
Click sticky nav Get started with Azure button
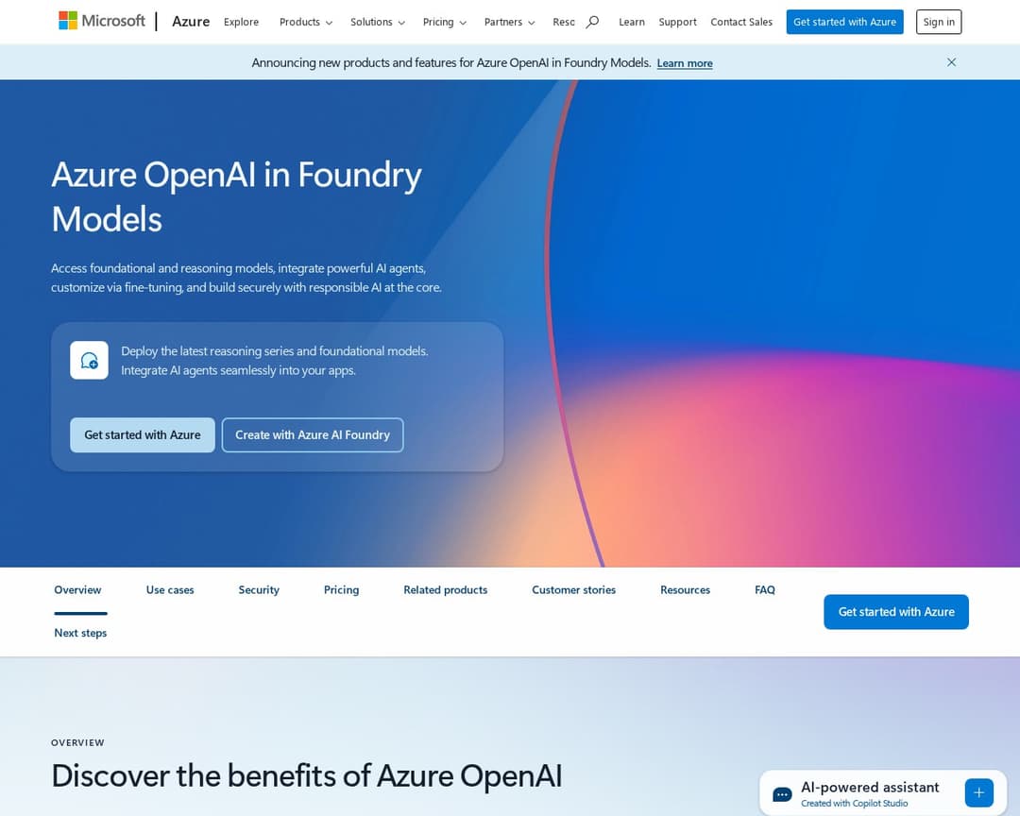[895, 612]
